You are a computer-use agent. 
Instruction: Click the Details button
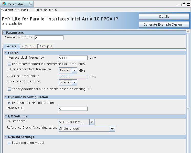click(164, 17)
